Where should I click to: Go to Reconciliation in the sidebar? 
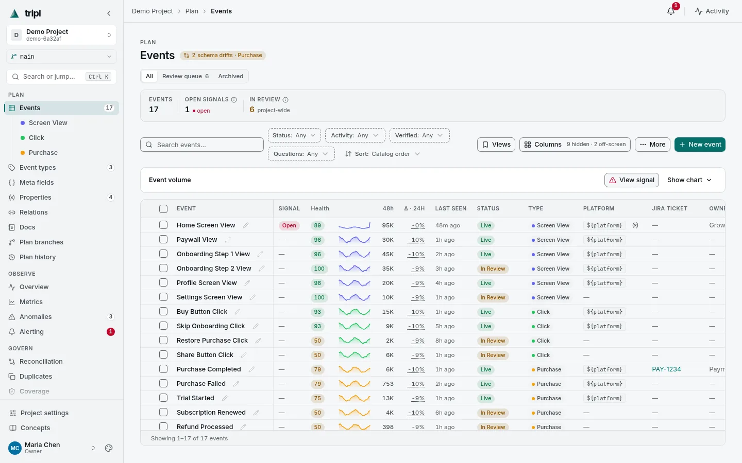[x=62, y=362]
